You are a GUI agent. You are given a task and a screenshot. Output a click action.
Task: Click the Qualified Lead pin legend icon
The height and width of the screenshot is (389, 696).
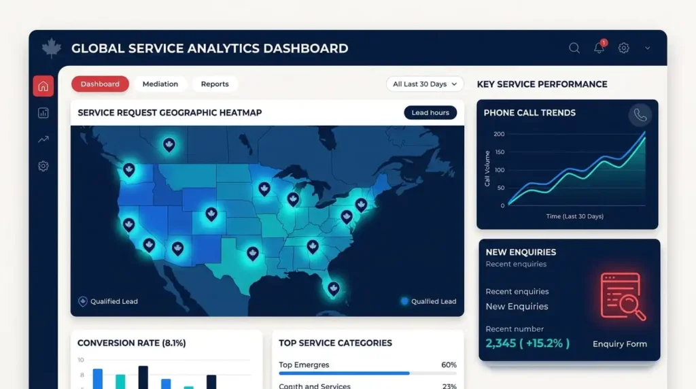coord(82,301)
